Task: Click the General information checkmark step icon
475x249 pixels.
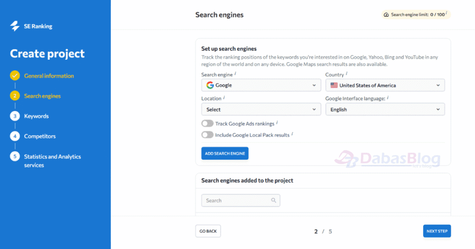Action: [15, 75]
